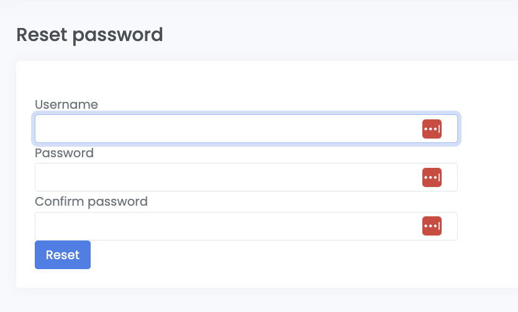The height and width of the screenshot is (312, 518).
Task: Open autofill from Confirm password field's red icon
Action: tap(432, 226)
